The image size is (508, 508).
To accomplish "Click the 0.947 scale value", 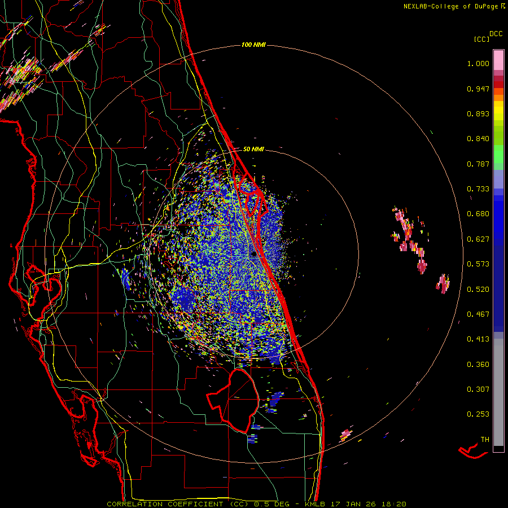I will click(478, 89).
